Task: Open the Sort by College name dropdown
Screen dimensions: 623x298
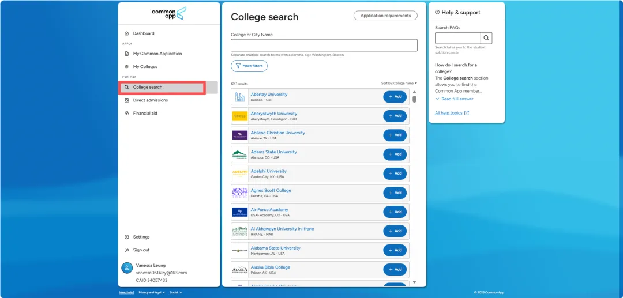Action: point(399,84)
